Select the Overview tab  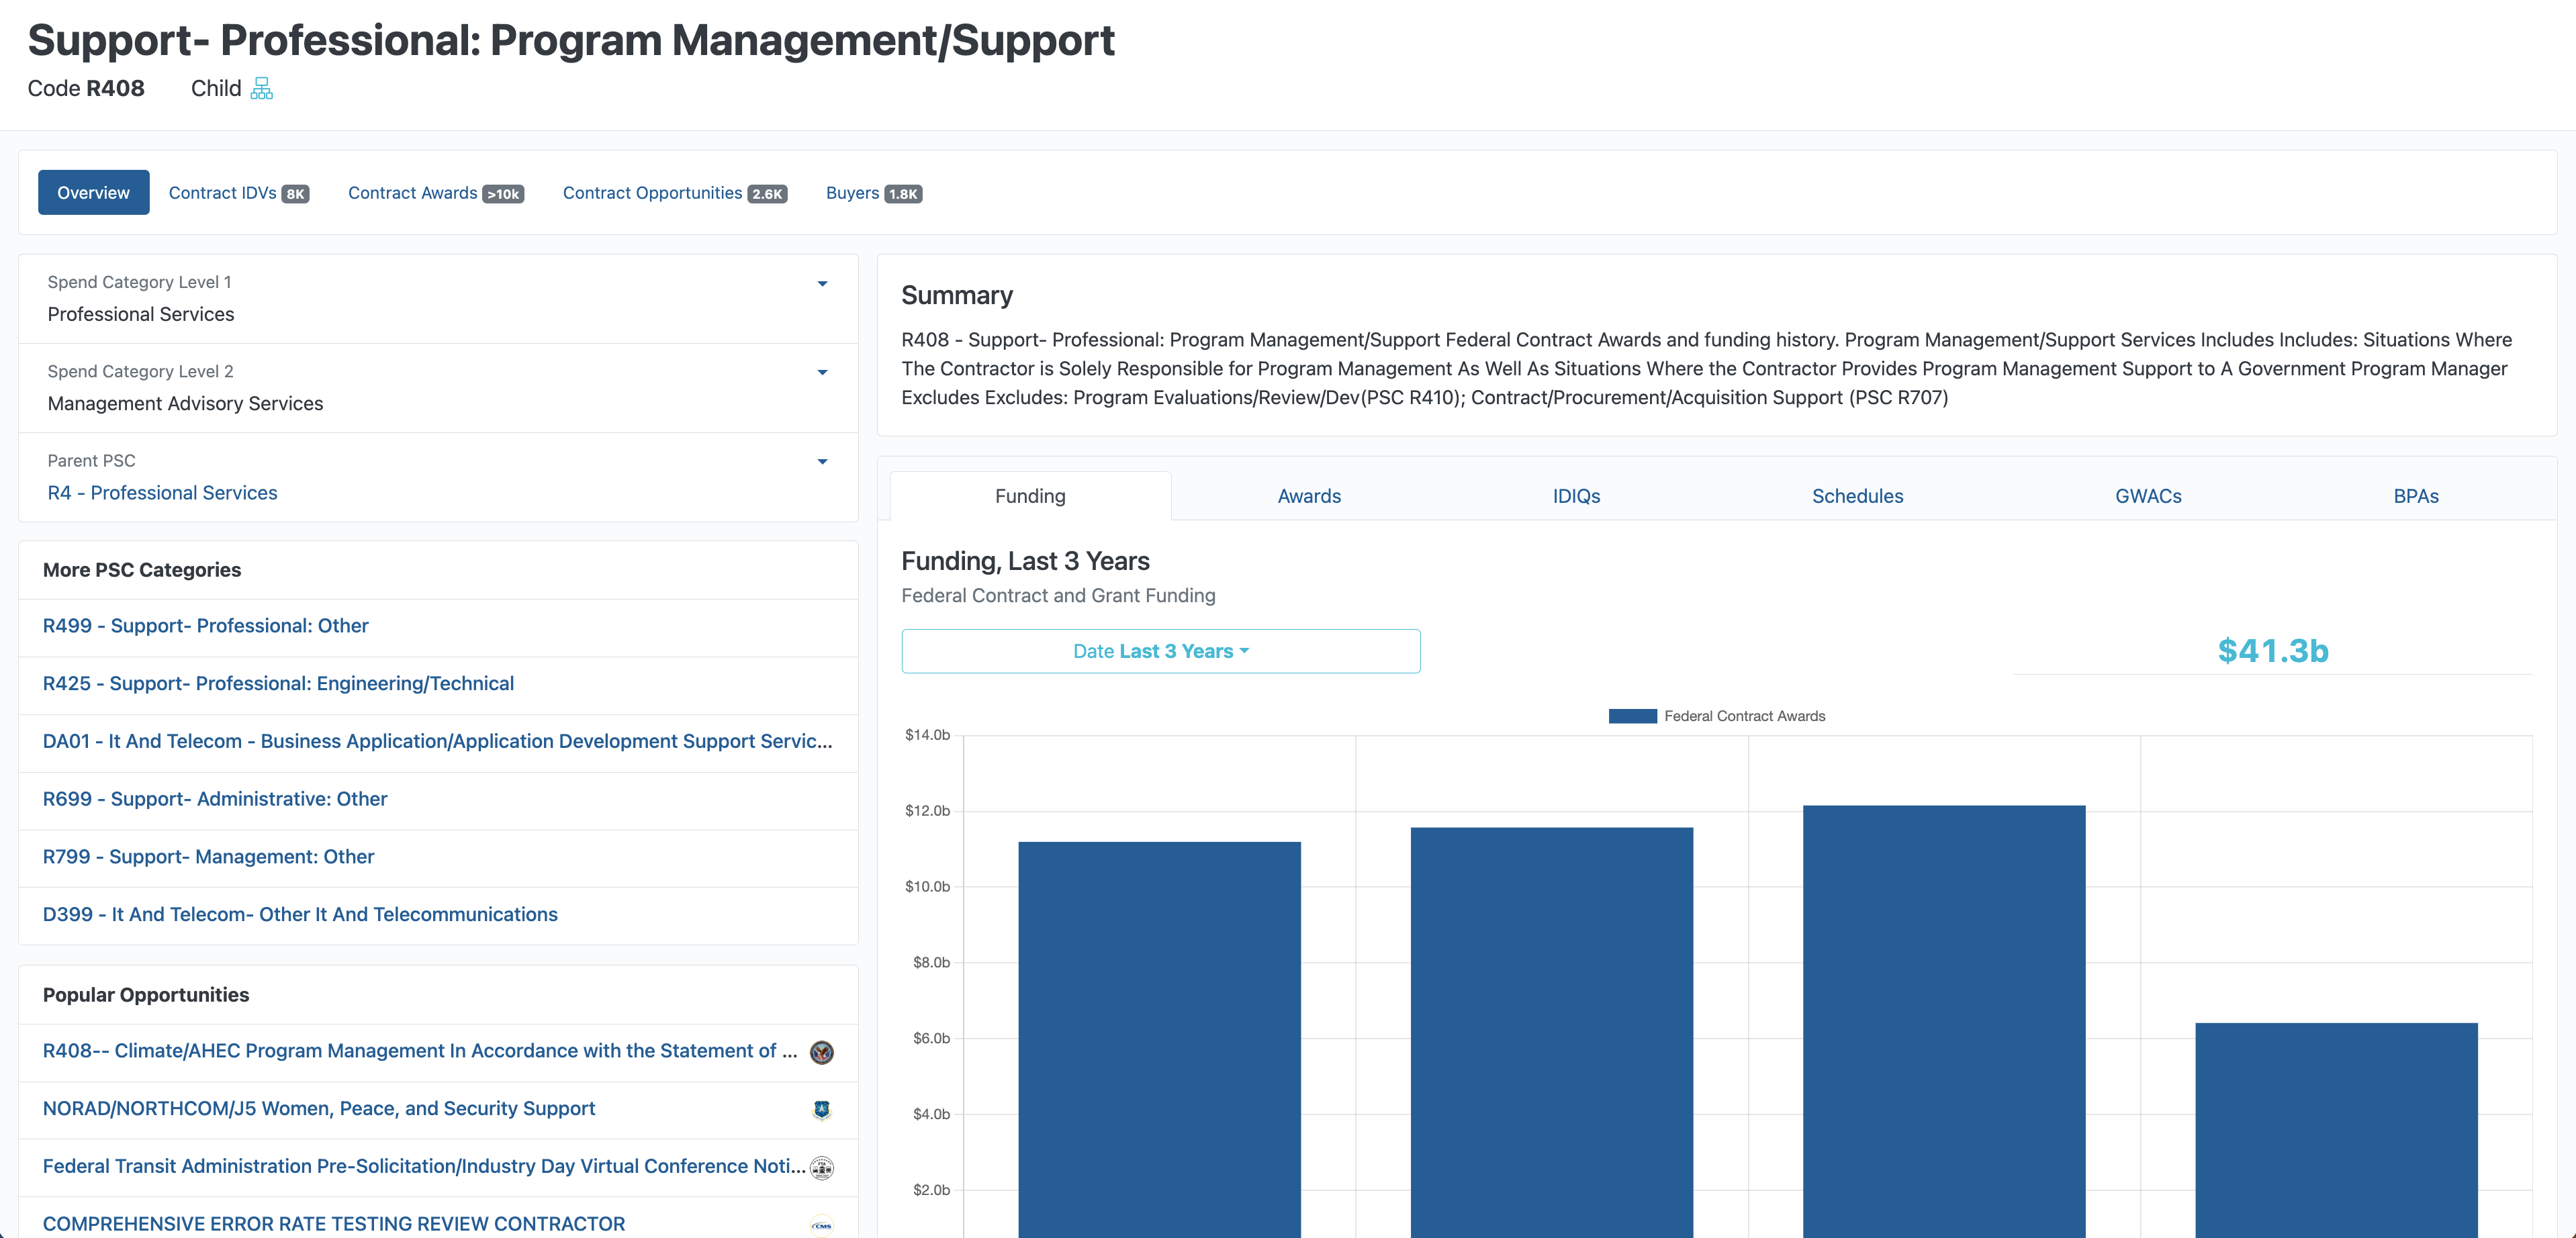(93, 193)
